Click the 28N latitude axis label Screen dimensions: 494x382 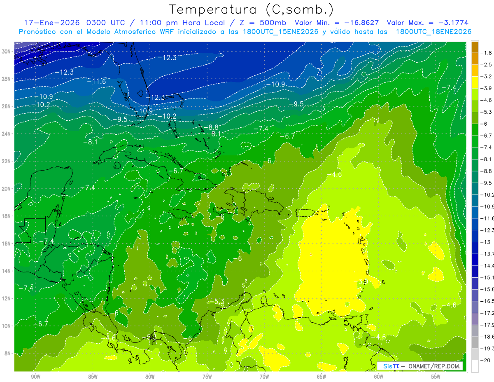coord(6,79)
